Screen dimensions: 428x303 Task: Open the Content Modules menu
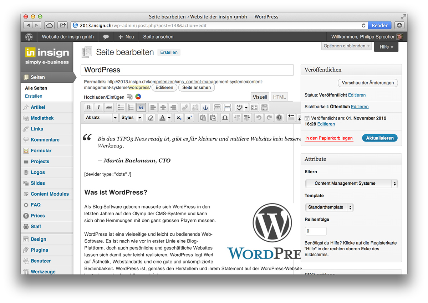point(50,194)
